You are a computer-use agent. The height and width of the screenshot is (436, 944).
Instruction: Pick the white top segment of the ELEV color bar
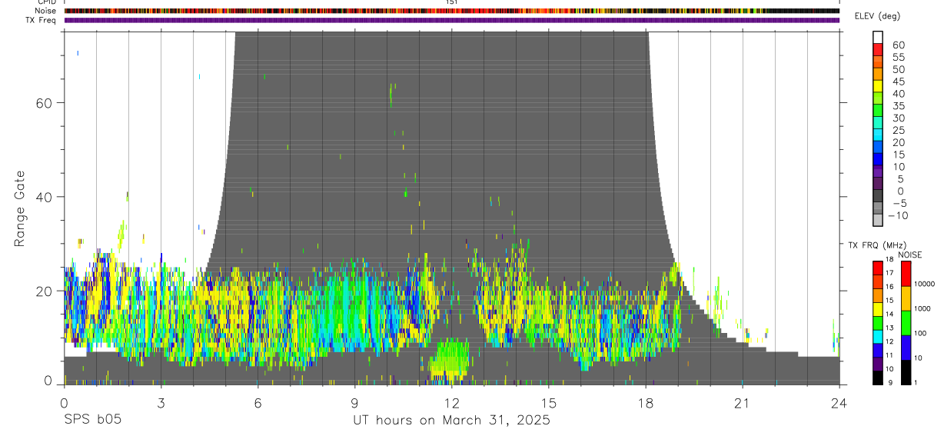(x=878, y=37)
